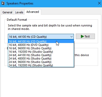Screen dimensions: 102x97
Task: Click the sample rate description text
Action: [50, 27]
